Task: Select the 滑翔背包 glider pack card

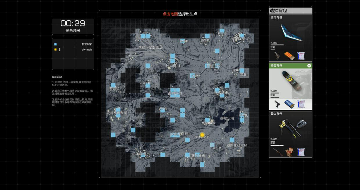Action: 291,38
